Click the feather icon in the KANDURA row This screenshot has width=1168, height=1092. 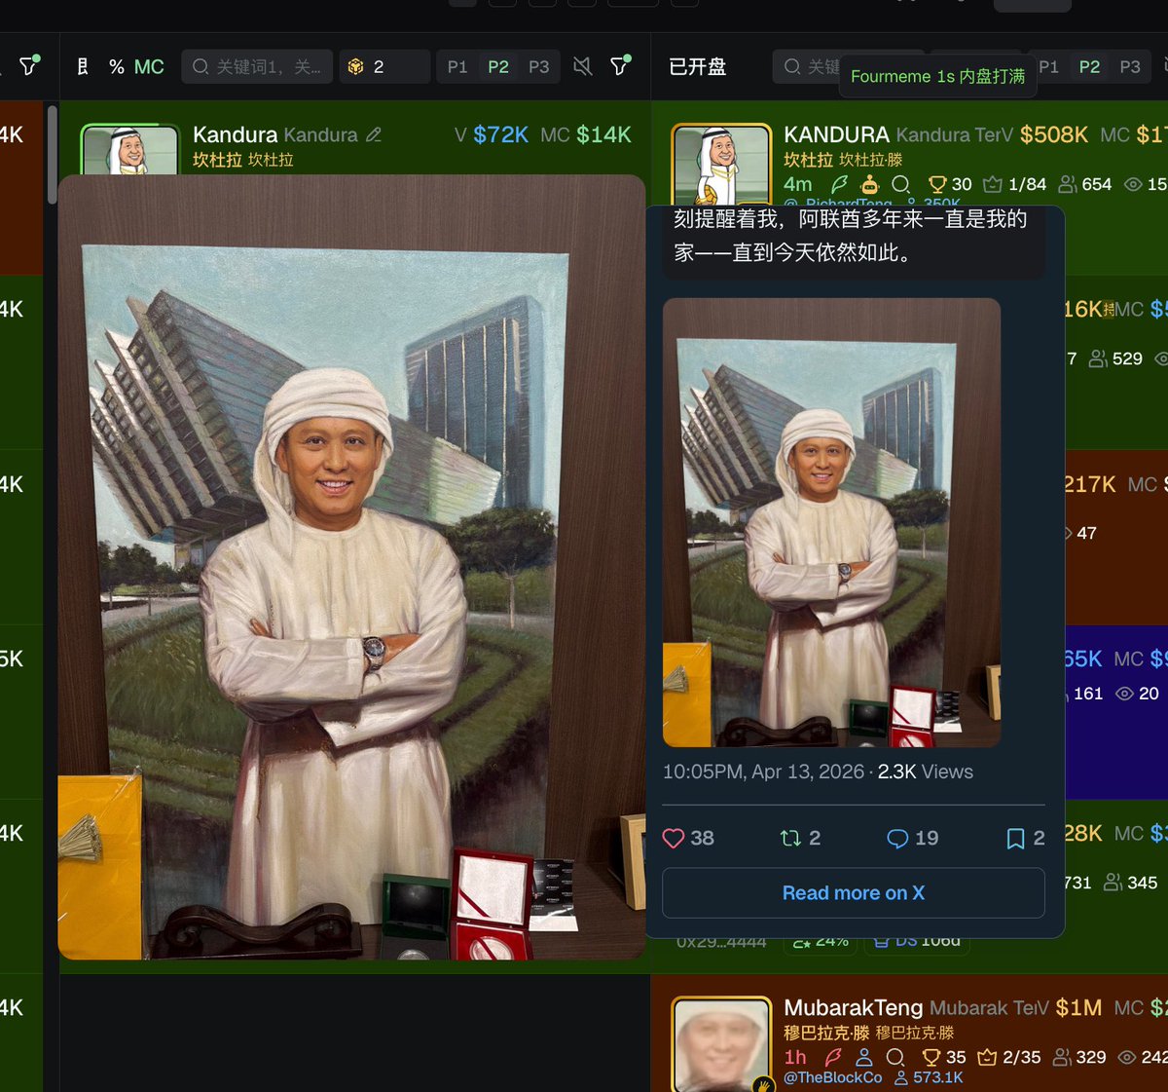[839, 184]
